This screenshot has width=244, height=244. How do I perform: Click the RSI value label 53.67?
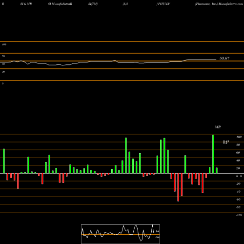tap(224, 58)
